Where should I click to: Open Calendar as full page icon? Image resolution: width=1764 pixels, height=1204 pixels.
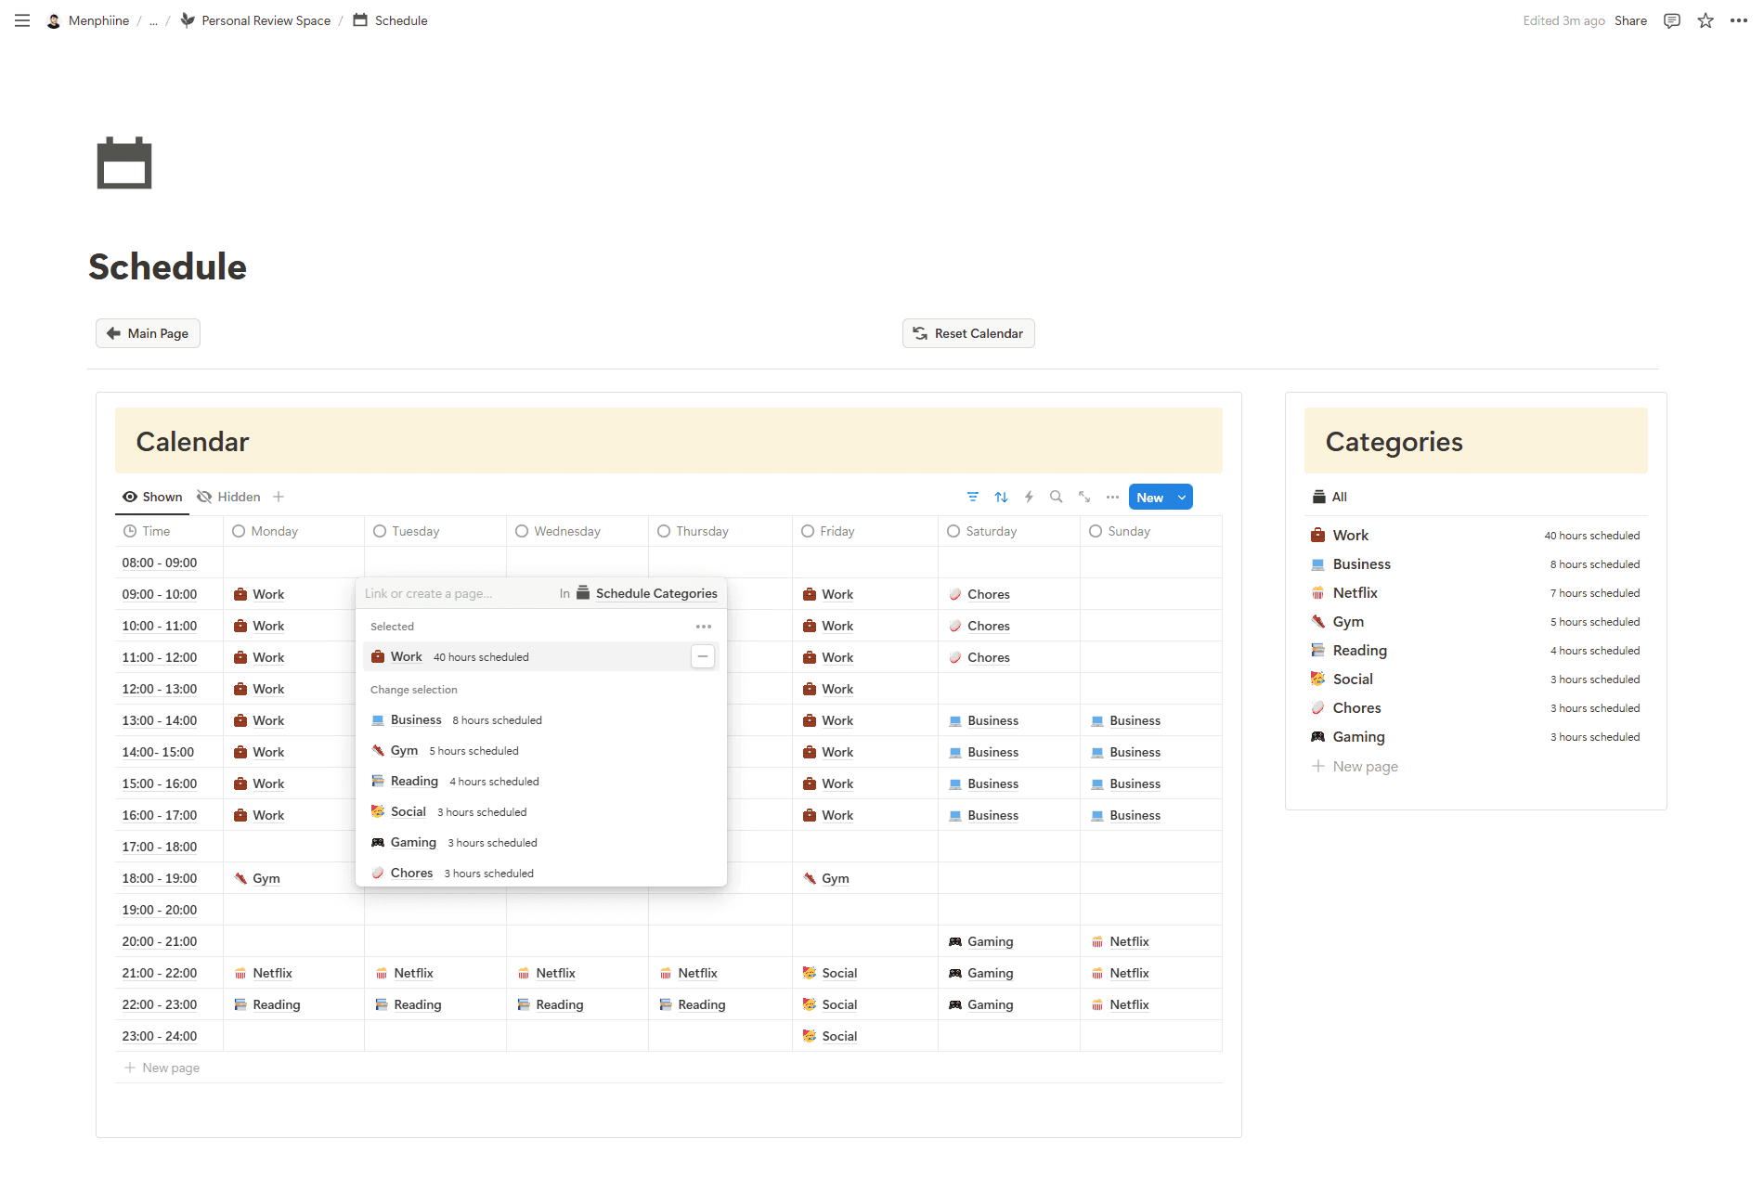1084,498
